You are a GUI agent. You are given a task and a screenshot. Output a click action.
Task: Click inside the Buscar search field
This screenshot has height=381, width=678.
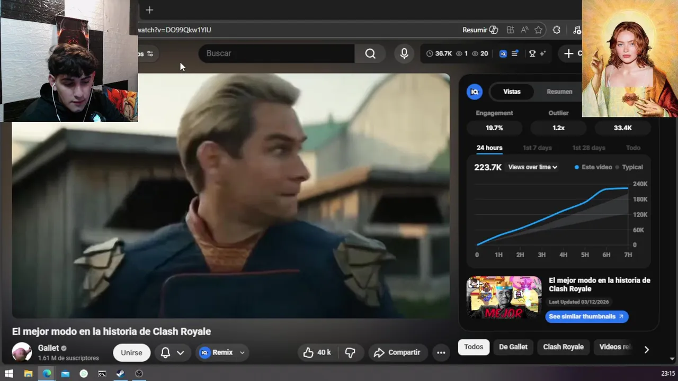click(x=275, y=53)
